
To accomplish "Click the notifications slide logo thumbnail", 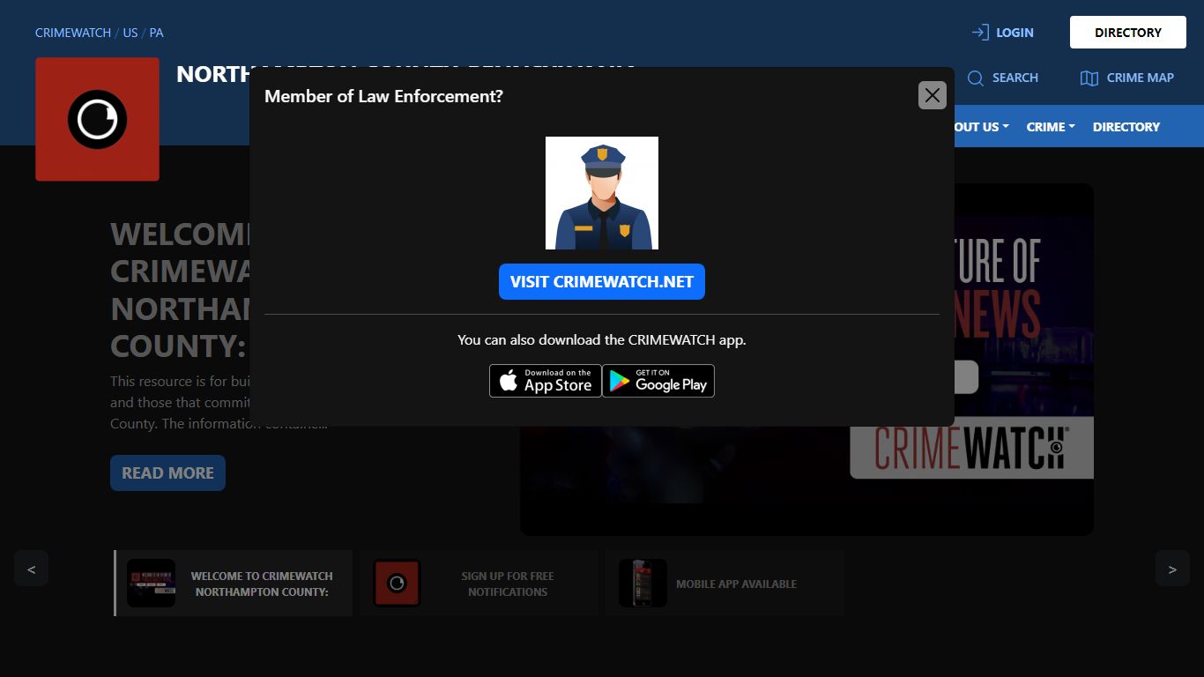I will (x=397, y=584).
